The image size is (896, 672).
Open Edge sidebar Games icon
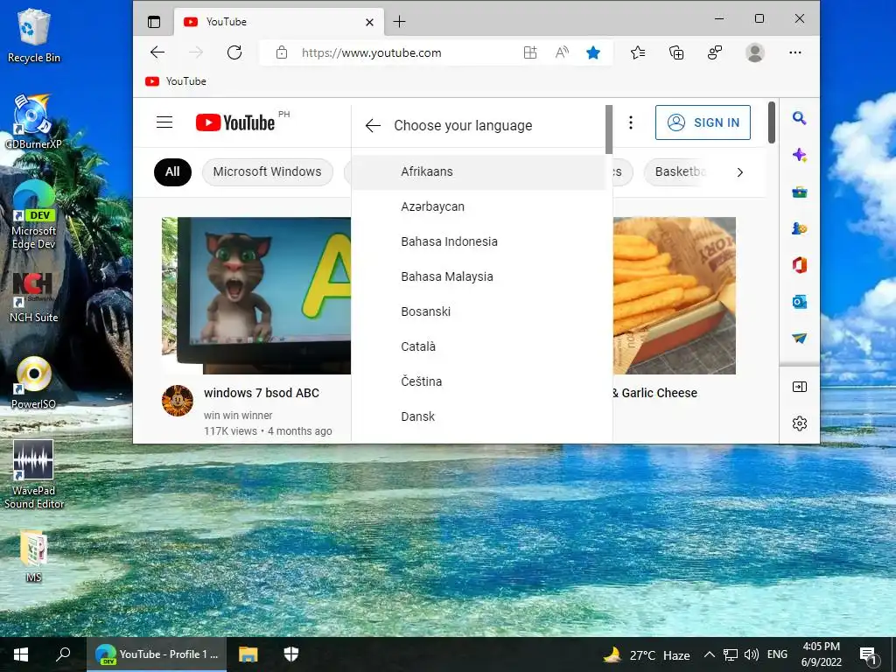[x=800, y=228]
